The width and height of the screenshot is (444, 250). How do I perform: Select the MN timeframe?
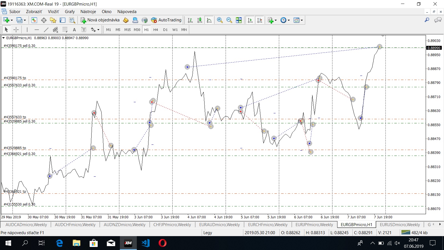click(184, 29)
